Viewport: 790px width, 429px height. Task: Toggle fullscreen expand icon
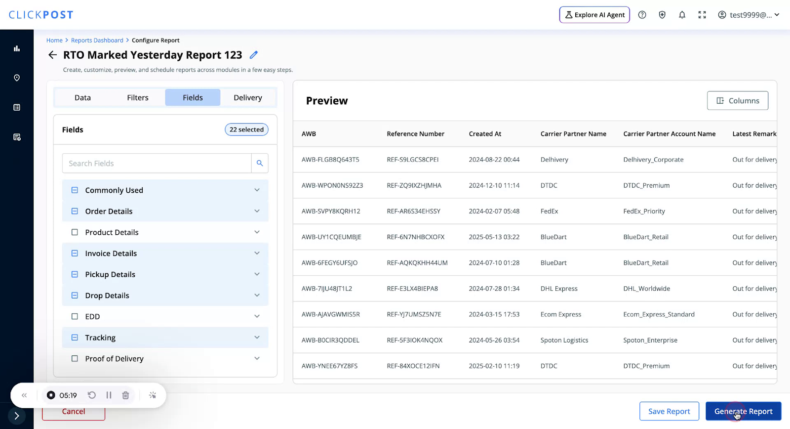702,15
